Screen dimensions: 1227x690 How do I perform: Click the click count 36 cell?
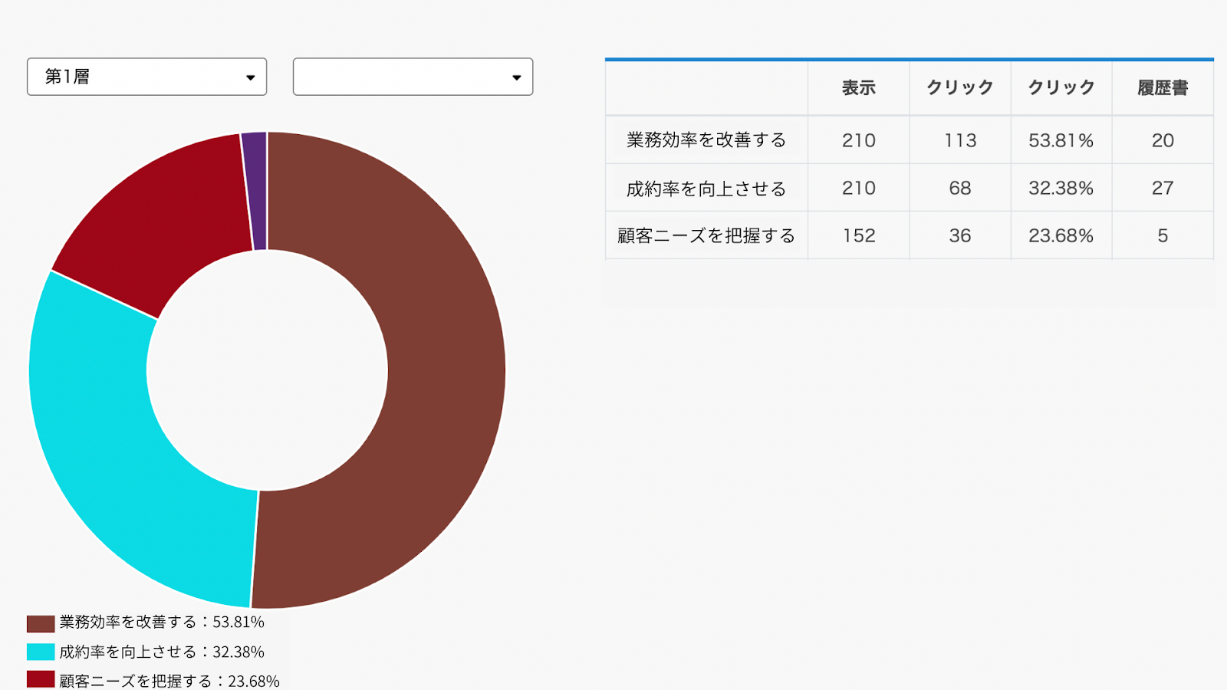pos(959,235)
